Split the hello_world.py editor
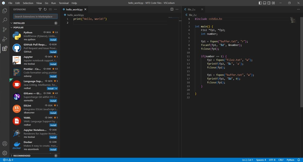 [172, 9]
